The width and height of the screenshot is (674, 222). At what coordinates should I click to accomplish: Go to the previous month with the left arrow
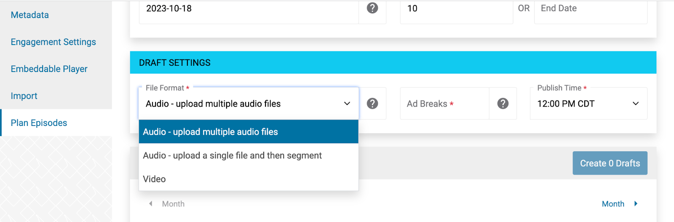(x=151, y=204)
